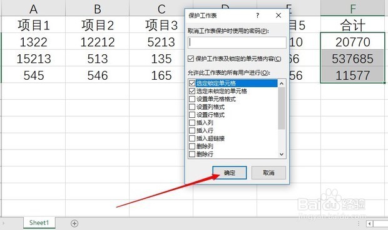
Task: Click cell with value 1322
Action: [34, 41]
